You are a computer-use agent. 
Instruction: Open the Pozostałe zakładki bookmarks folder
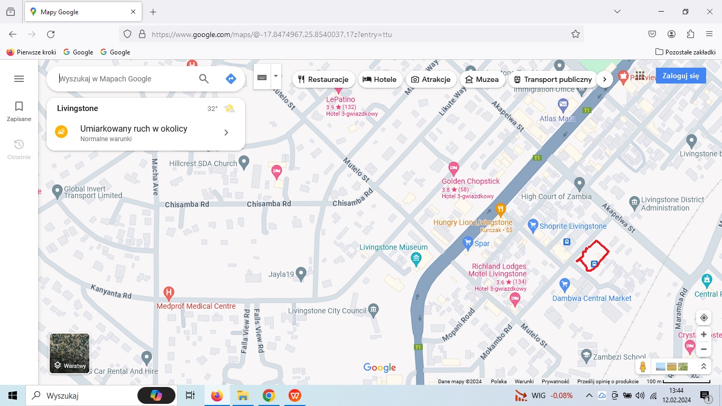click(x=686, y=52)
